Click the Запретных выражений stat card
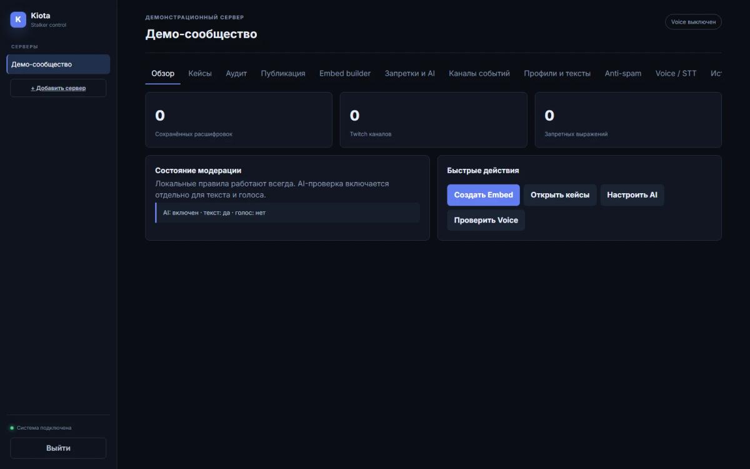The width and height of the screenshot is (750, 469). [x=628, y=120]
